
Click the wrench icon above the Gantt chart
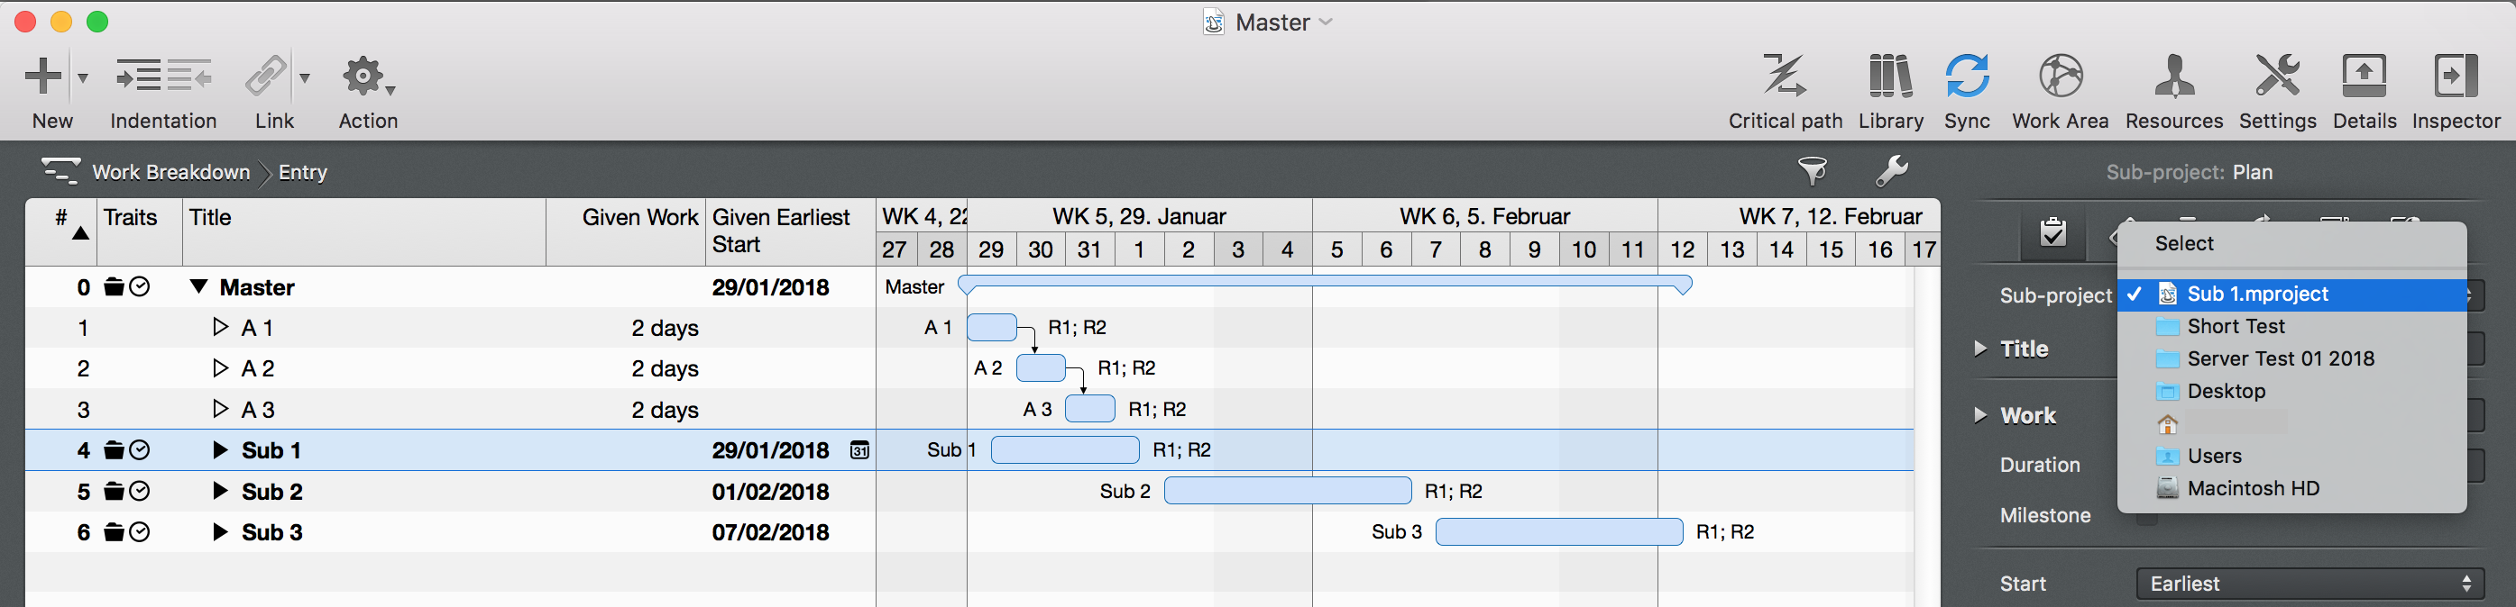coord(1891,172)
